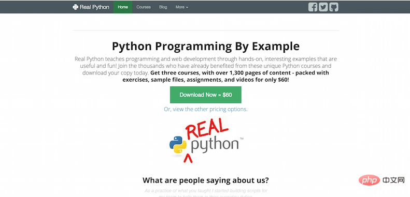Click the red php watermark badge
Viewport: 410px width, 197px height.
pos(370,180)
